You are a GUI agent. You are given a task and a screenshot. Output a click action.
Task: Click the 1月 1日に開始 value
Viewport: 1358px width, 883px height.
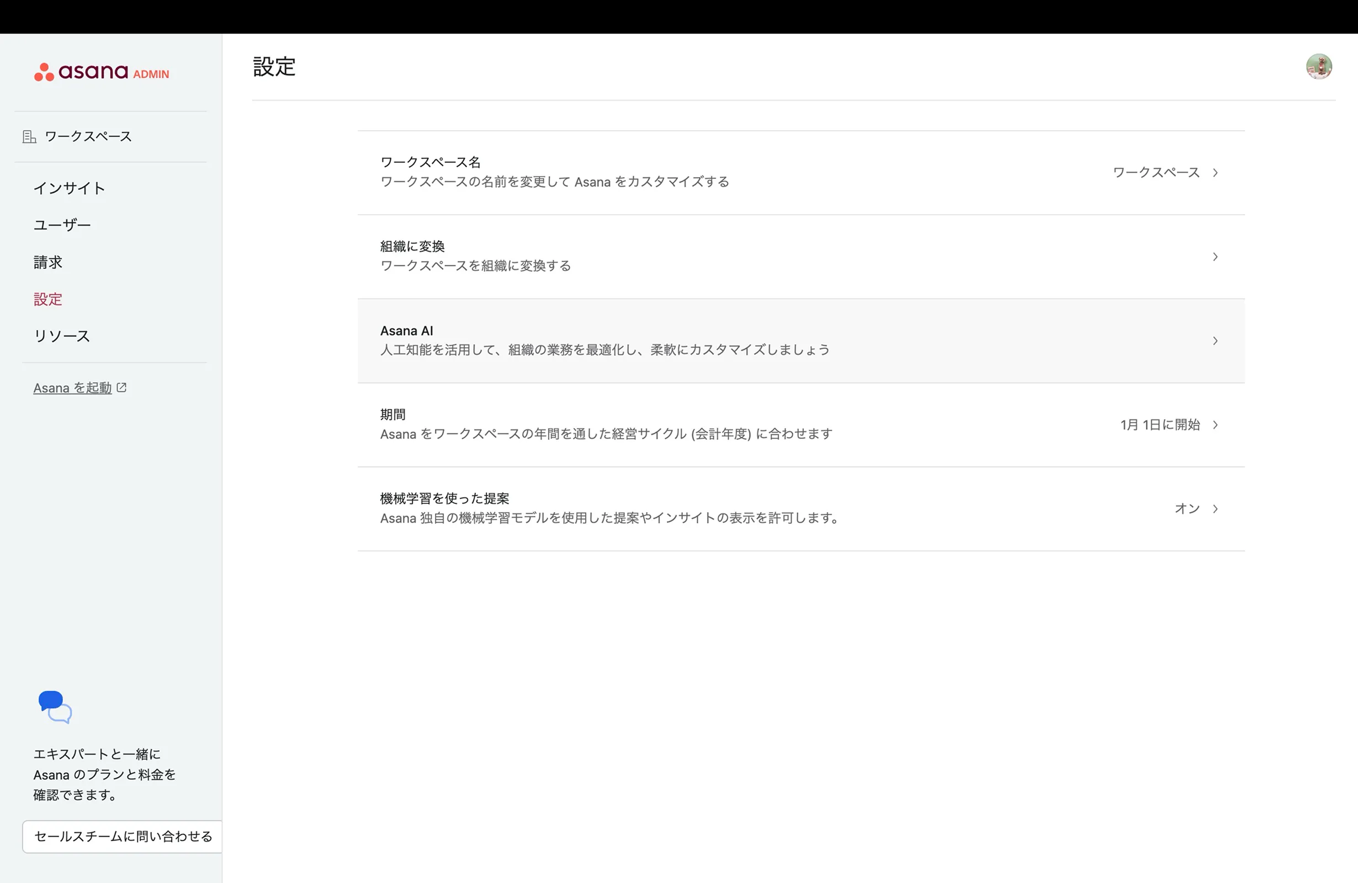tap(1159, 424)
